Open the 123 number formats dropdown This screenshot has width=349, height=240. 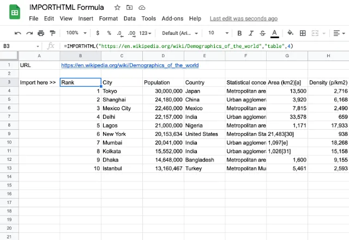[x=145, y=33]
